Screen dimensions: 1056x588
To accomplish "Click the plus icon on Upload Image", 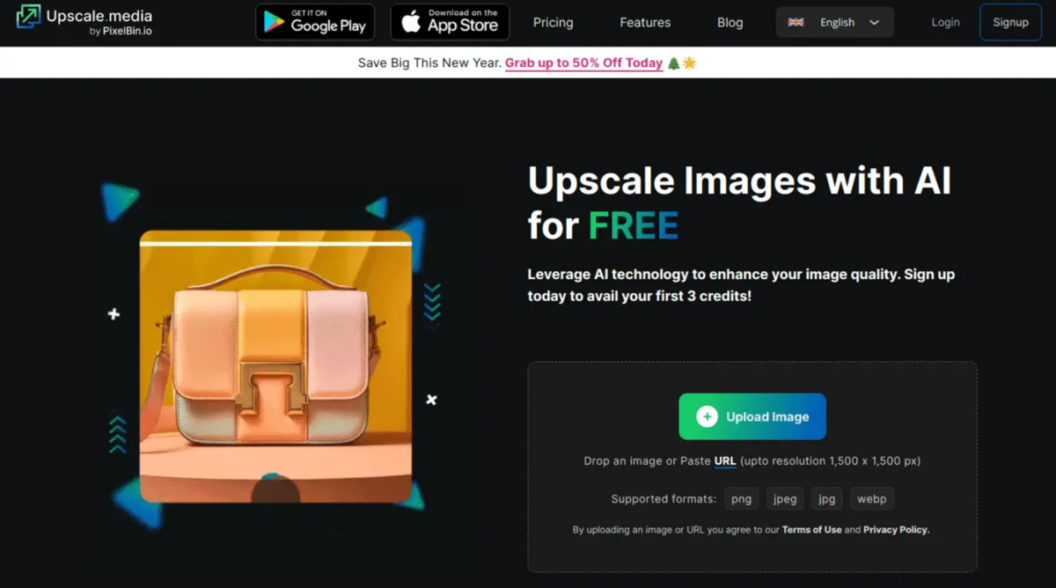I will (x=707, y=417).
